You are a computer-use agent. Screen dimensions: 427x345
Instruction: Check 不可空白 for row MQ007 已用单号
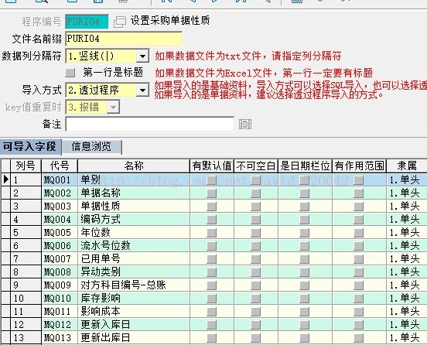pyautogui.click(x=256, y=259)
